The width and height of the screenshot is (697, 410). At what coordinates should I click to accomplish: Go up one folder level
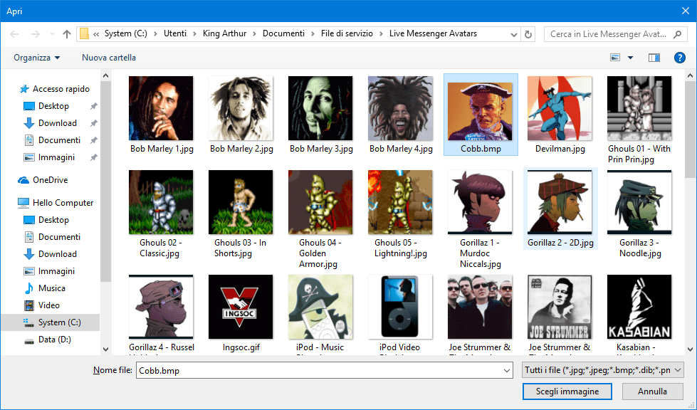[x=67, y=34]
